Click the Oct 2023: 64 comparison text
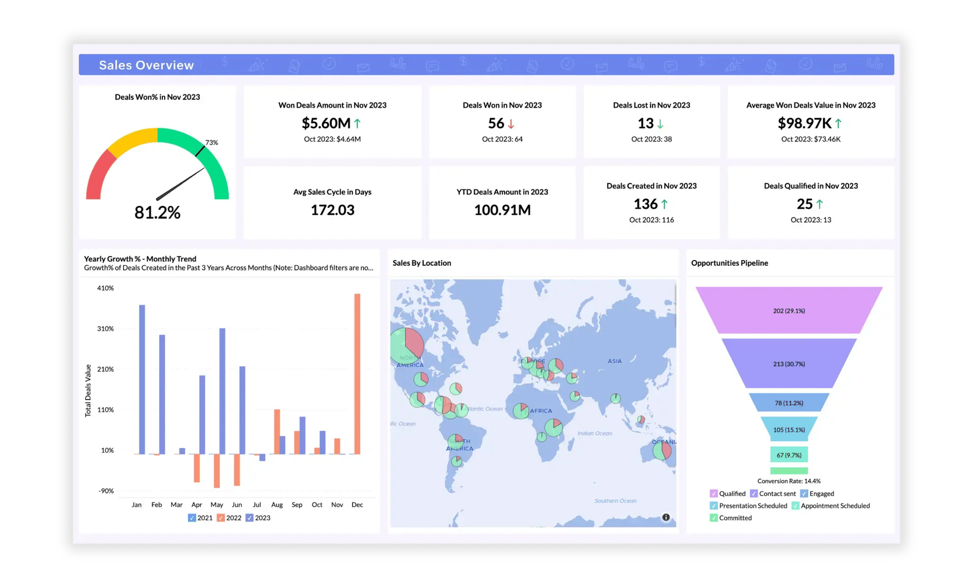This screenshot has height=587, width=972. point(502,139)
